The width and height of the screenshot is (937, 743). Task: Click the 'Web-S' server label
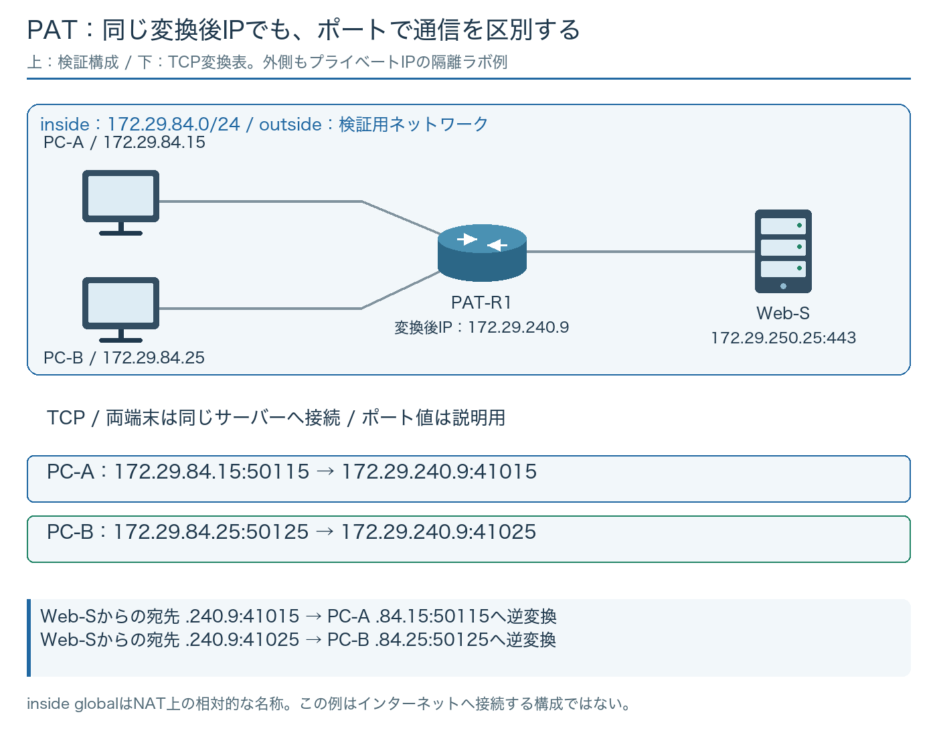point(783,313)
